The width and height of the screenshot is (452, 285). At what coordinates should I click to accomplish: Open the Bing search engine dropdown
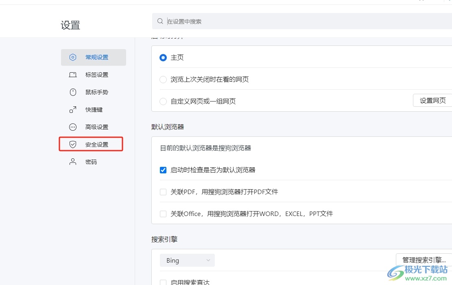coord(188,260)
